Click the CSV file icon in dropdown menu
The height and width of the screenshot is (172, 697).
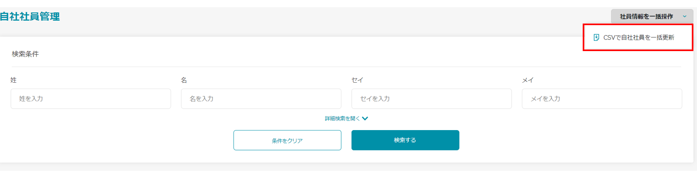pyautogui.click(x=596, y=38)
